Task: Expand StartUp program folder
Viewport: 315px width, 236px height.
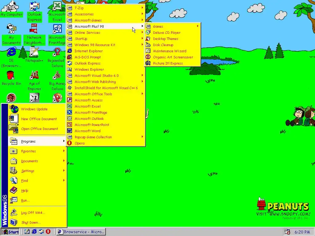Action: [106, 39]
